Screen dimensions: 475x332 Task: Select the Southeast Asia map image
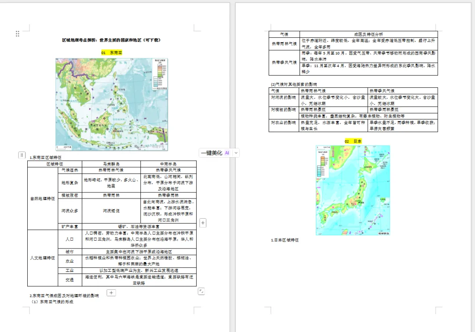[111, 105]
